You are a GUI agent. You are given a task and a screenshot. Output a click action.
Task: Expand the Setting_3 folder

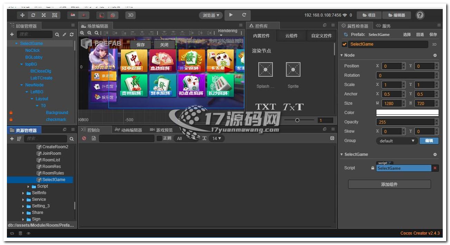(x=23, y=206)
